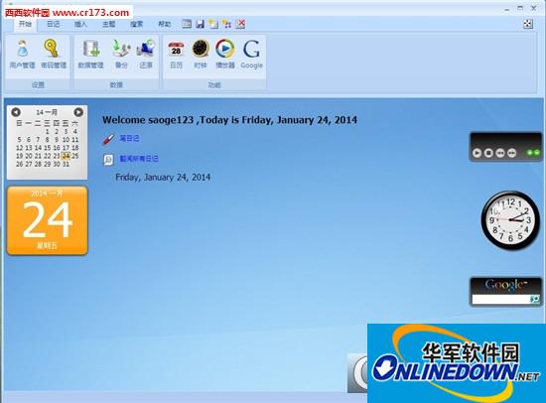
Task: Select date 11 in the mini calendar
Action: (x=75, y=140)
